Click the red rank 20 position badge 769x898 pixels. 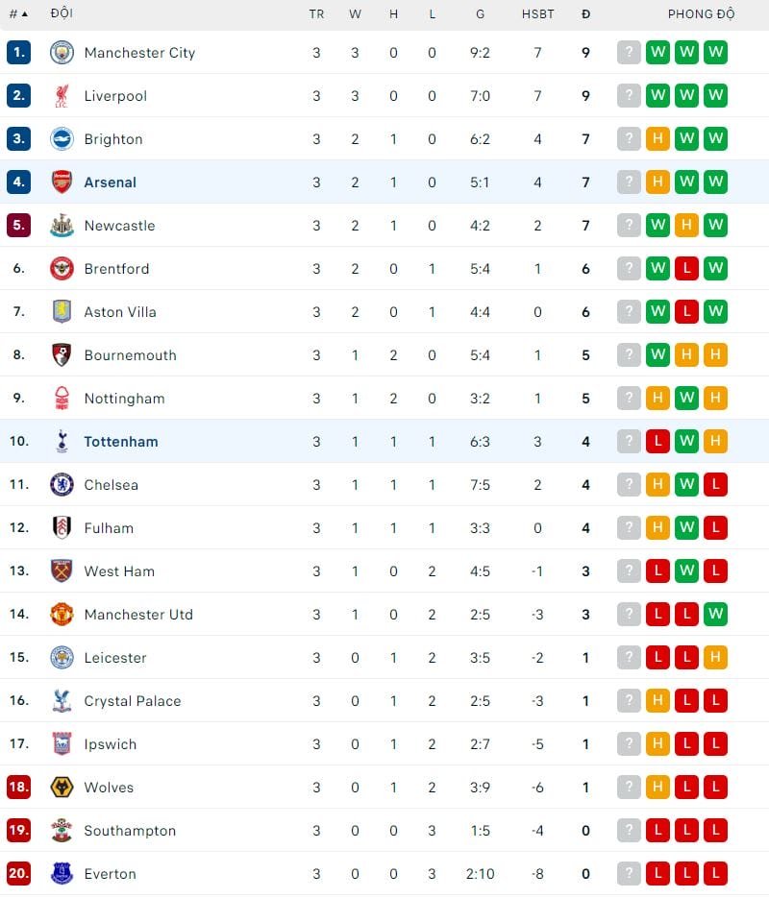pyautogui.click(x=18, y=874)
